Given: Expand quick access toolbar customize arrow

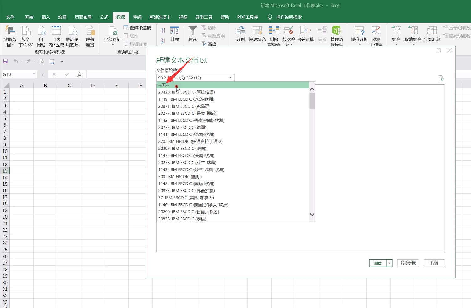Looking at the screenshot, I should coord(62,61).
